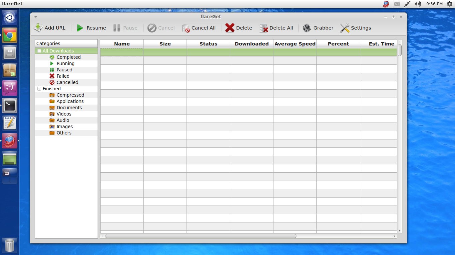Select the Running category

[65, 63]
